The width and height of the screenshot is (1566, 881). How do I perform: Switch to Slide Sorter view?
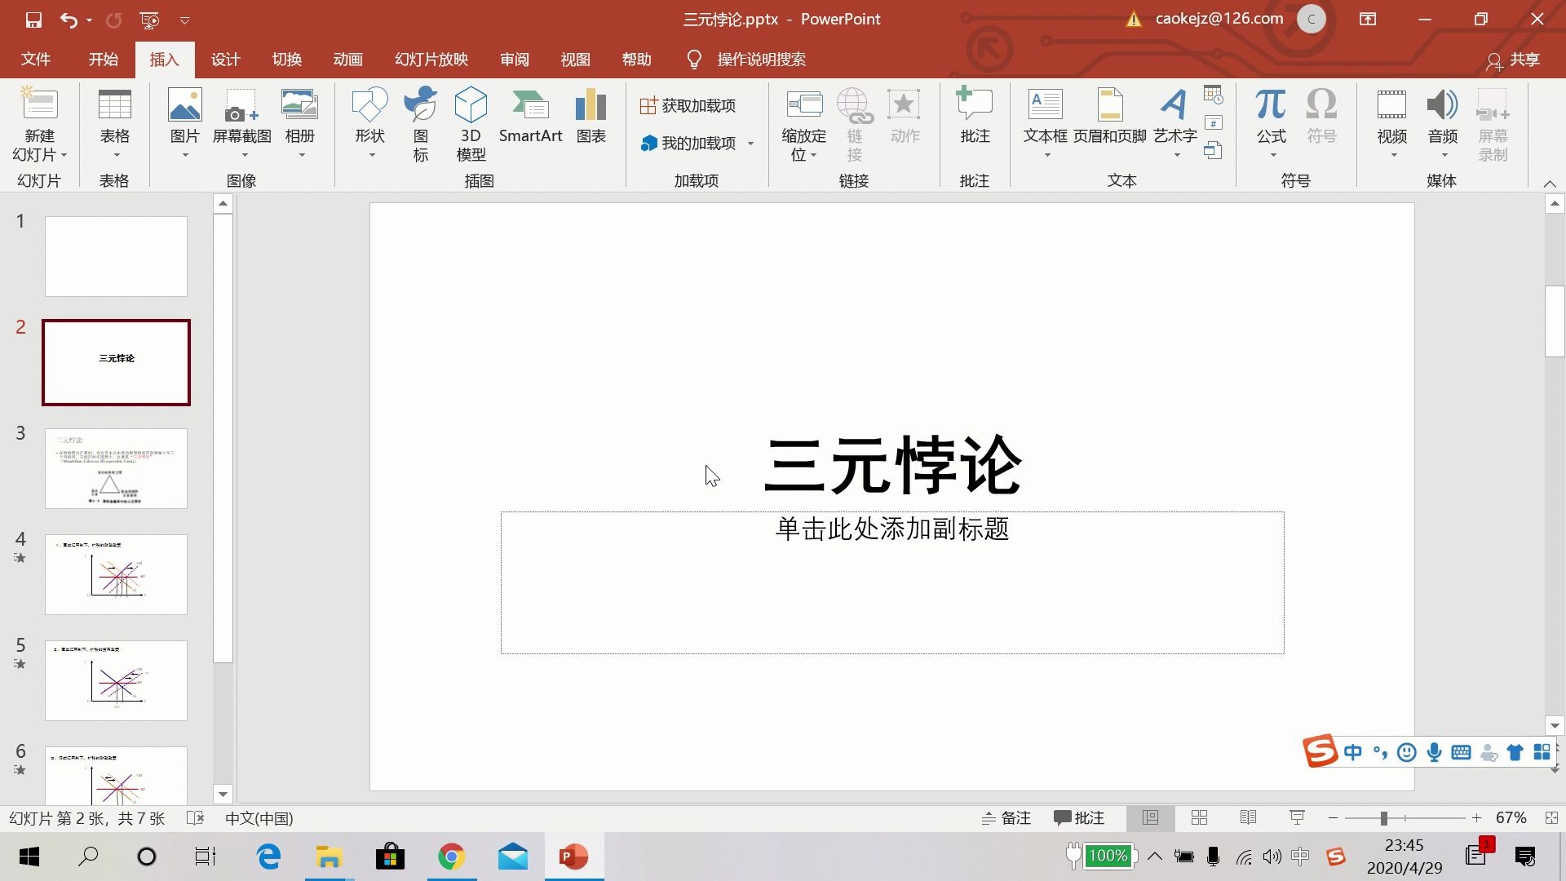[x=1199, y=817]
